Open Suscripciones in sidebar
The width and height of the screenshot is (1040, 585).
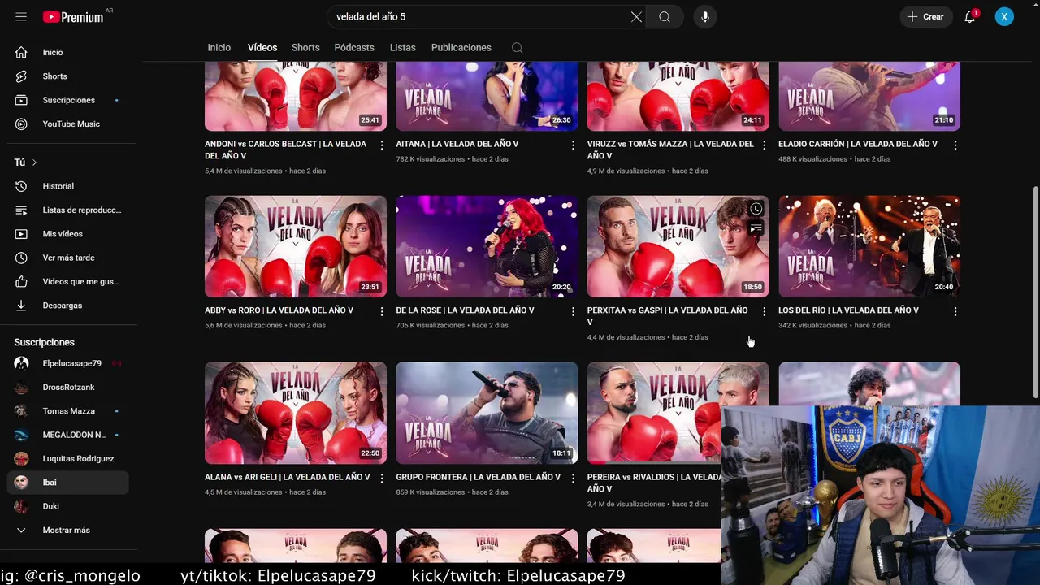pyautogui.click(x=68, y=100)
